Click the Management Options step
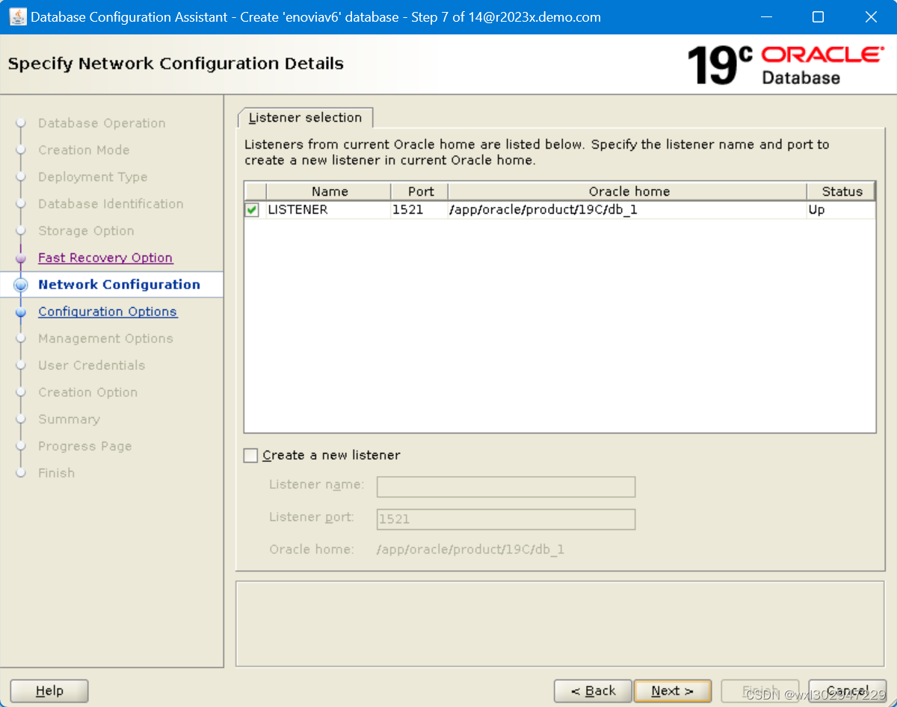This screenshot has width=897, height=707. pos(105,339)
